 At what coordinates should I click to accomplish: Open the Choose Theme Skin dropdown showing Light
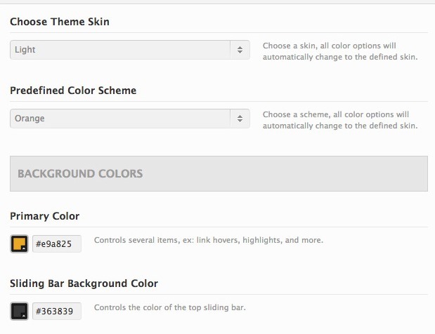pos(130,50)
